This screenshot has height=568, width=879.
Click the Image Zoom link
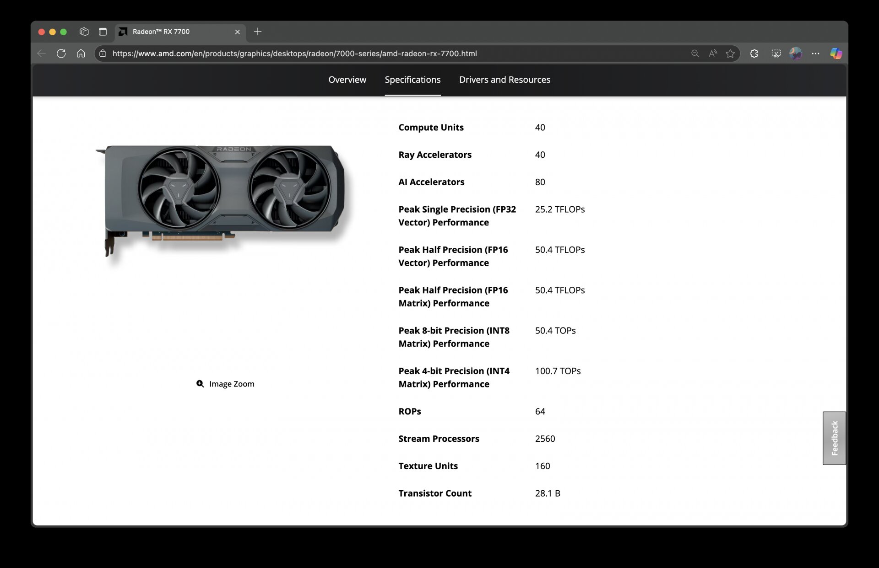click(x=232, y=384)
